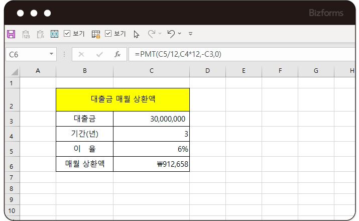Screen dimensions: 359x221
Task: Click the 6% cell
Action: click(151, 149)
